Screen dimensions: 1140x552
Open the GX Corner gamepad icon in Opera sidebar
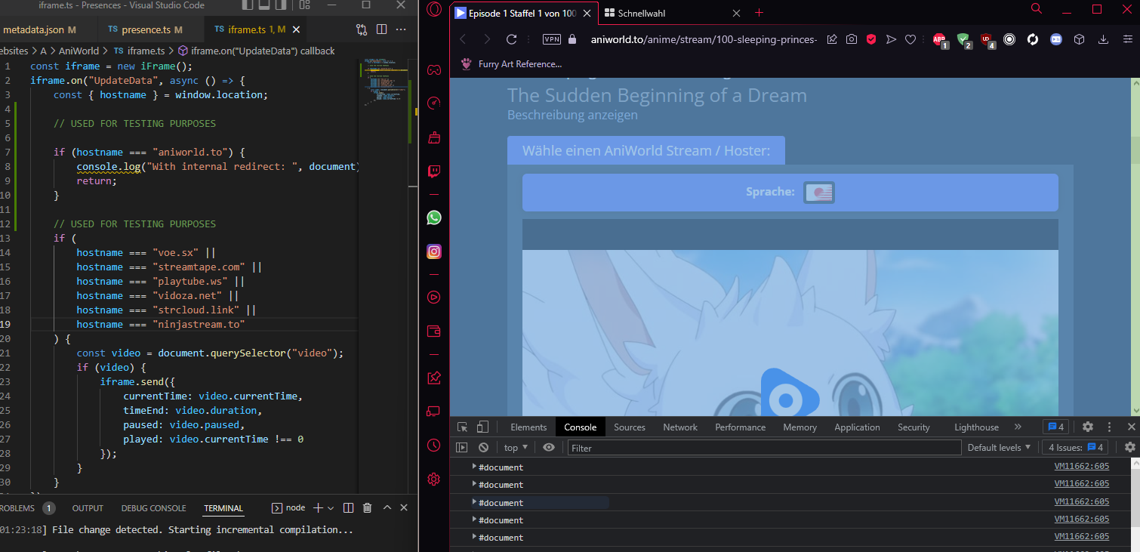point(434,70)
